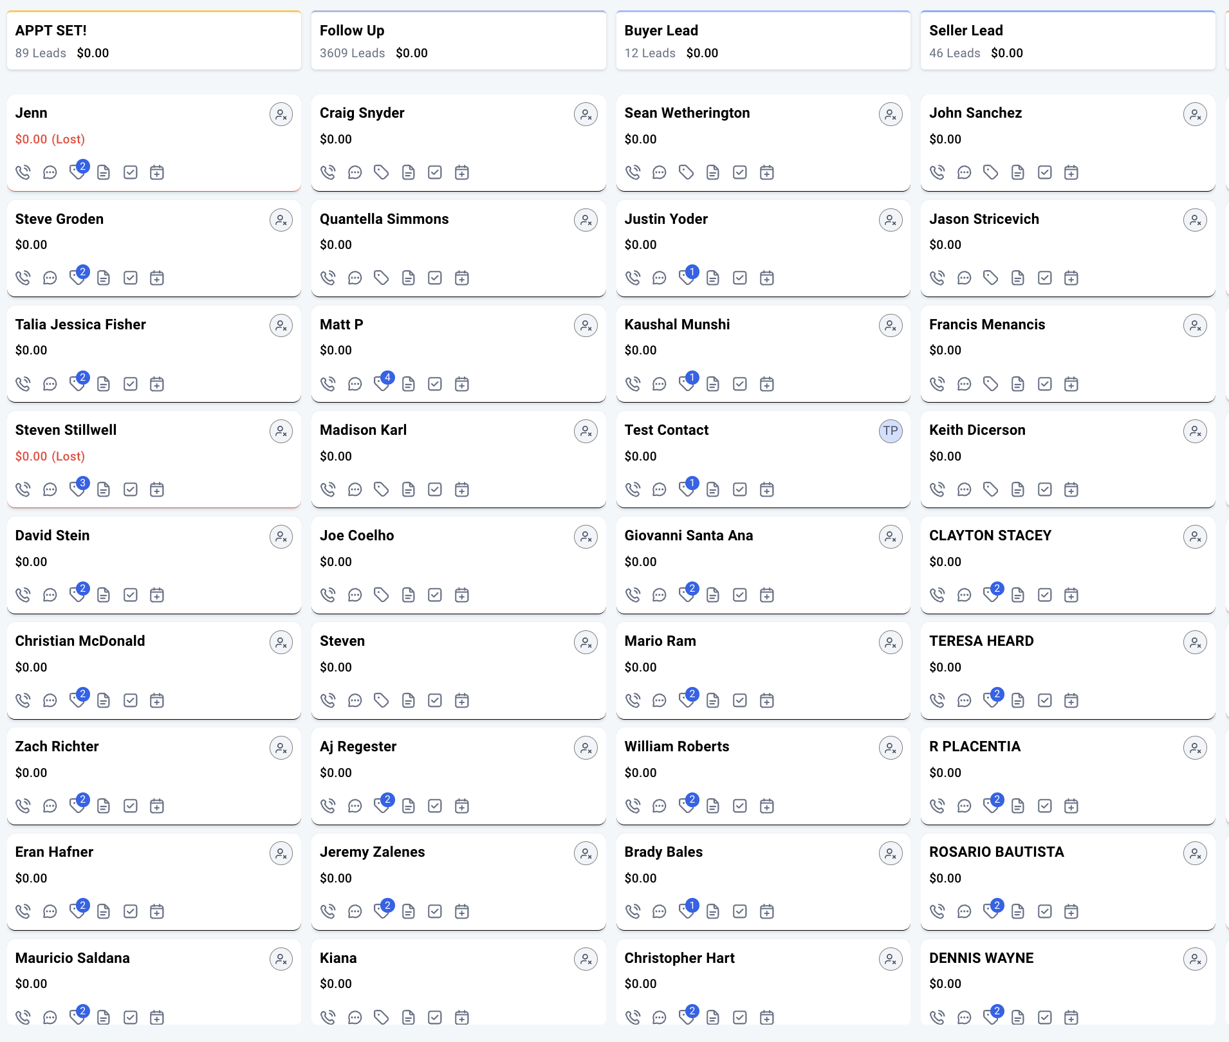The image size is (1229, 1042).
Task: Open the notes icon on Sean Wetherington's card
Action: pyautogui.click(x=713, y=172)
